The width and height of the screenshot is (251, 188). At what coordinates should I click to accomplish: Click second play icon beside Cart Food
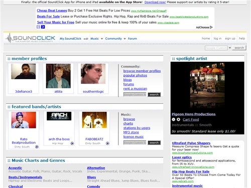pos(178,119)
